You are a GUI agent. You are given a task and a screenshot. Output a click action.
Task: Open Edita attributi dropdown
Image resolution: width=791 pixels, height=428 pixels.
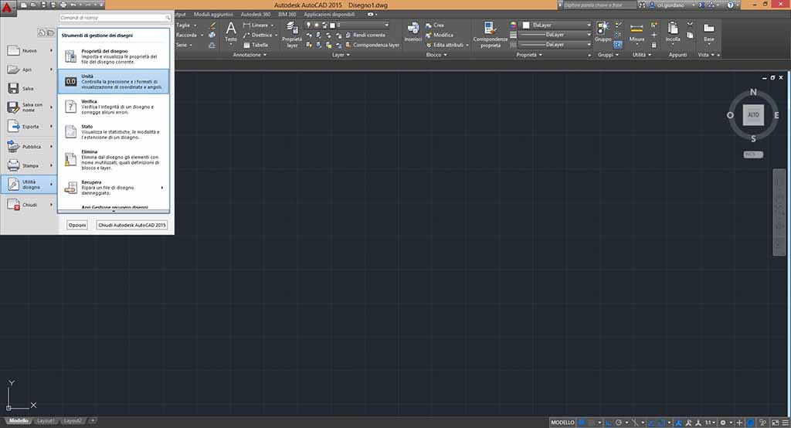tap(447, 45)
